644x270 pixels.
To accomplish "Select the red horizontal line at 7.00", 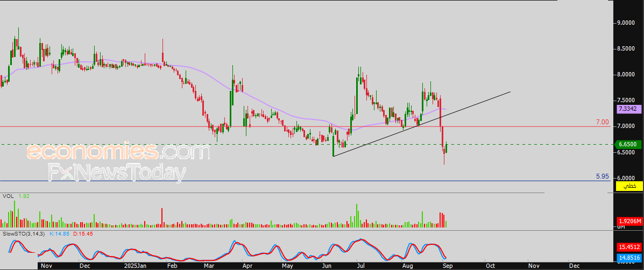I will 305,126.
